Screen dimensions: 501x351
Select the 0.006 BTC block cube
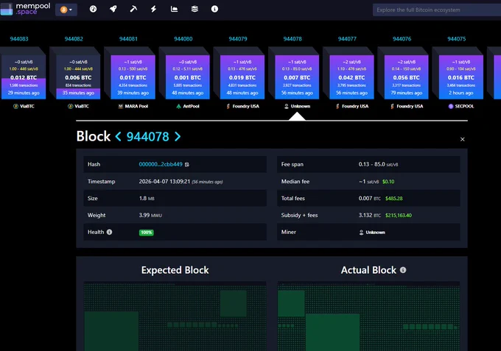pyautogui.click(x=78, y=77)
